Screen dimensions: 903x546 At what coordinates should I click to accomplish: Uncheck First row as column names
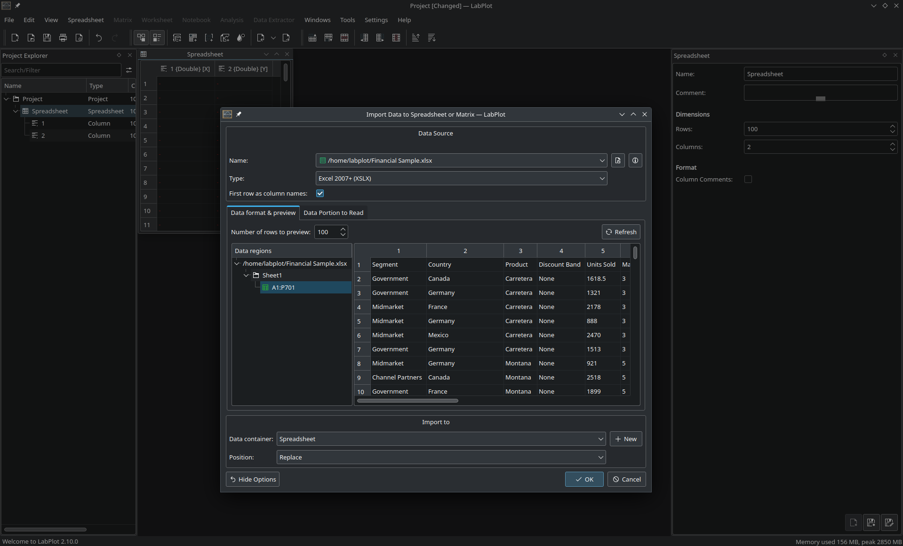(320, 193)
